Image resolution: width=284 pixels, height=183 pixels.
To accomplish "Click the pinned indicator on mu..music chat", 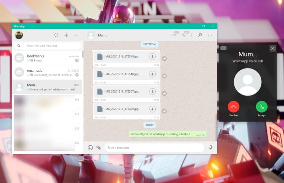I will click(x=77, y=75).
